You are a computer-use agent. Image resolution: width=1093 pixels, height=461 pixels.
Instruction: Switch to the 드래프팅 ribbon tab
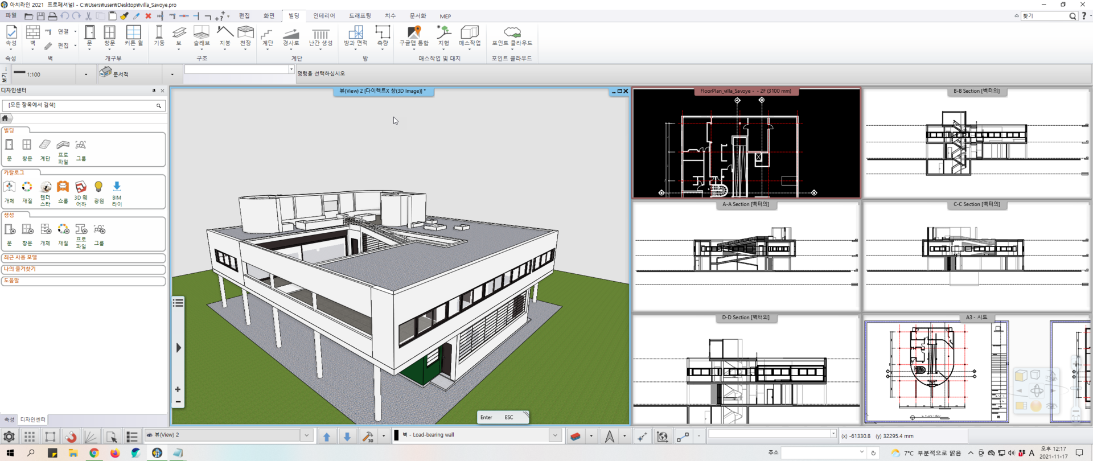(x=360, y=16)
